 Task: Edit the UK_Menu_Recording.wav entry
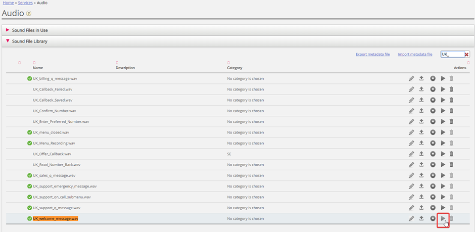coord(411,143)
